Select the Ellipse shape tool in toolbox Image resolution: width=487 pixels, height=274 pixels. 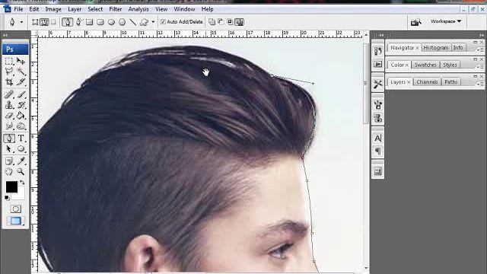click(x=21, y=149)
